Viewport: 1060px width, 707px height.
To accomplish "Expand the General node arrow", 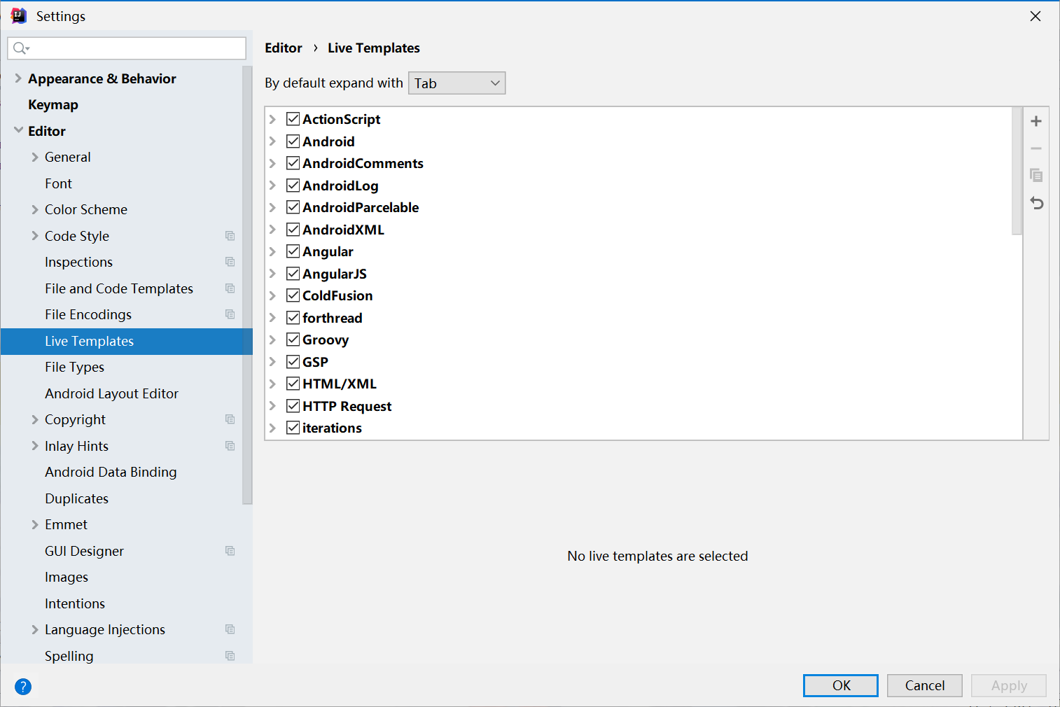I will pyautogui.click(x=35, y=157).
